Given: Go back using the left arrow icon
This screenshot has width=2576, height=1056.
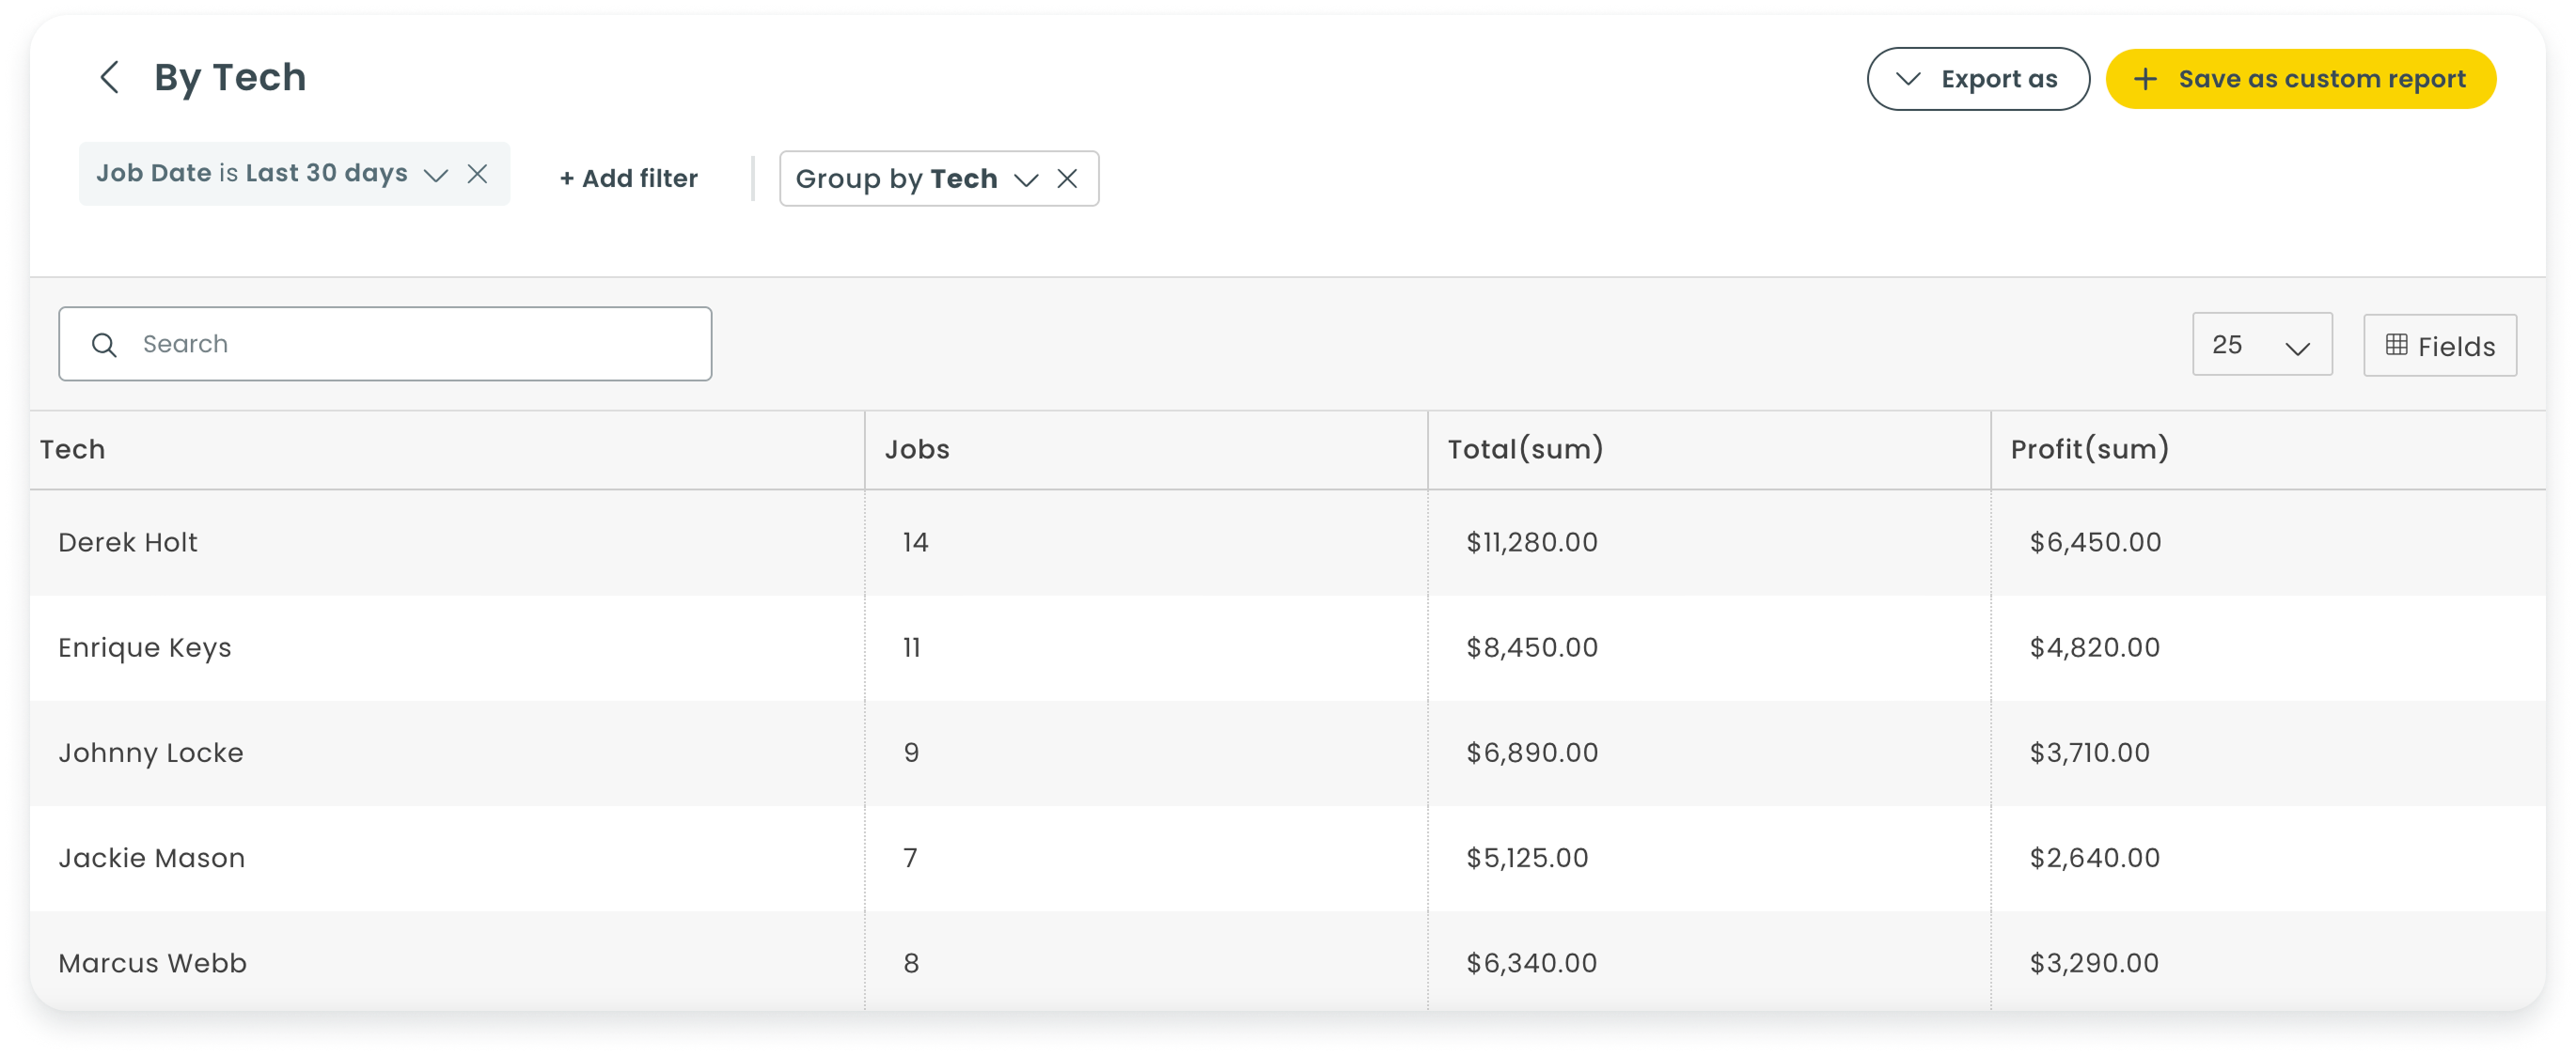Looking at the screenshot, I should (110, 77).
